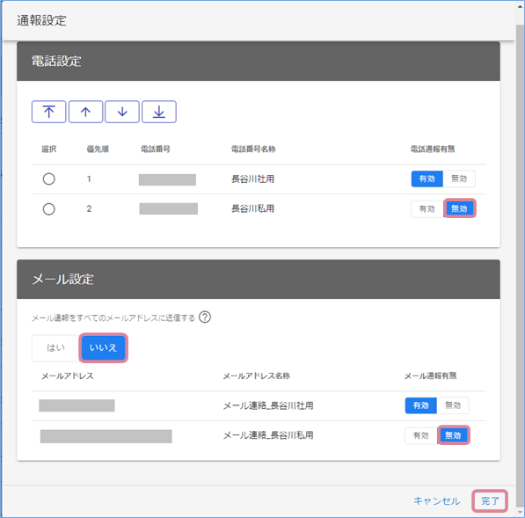Viewport: 525px width, 518px height.
Task: Enable mail notification for メール連絡_長谷川私用
Action: coord(421,435)
